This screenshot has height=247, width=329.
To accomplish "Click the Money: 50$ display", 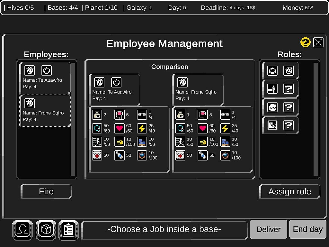I will [x=298, y=8].
